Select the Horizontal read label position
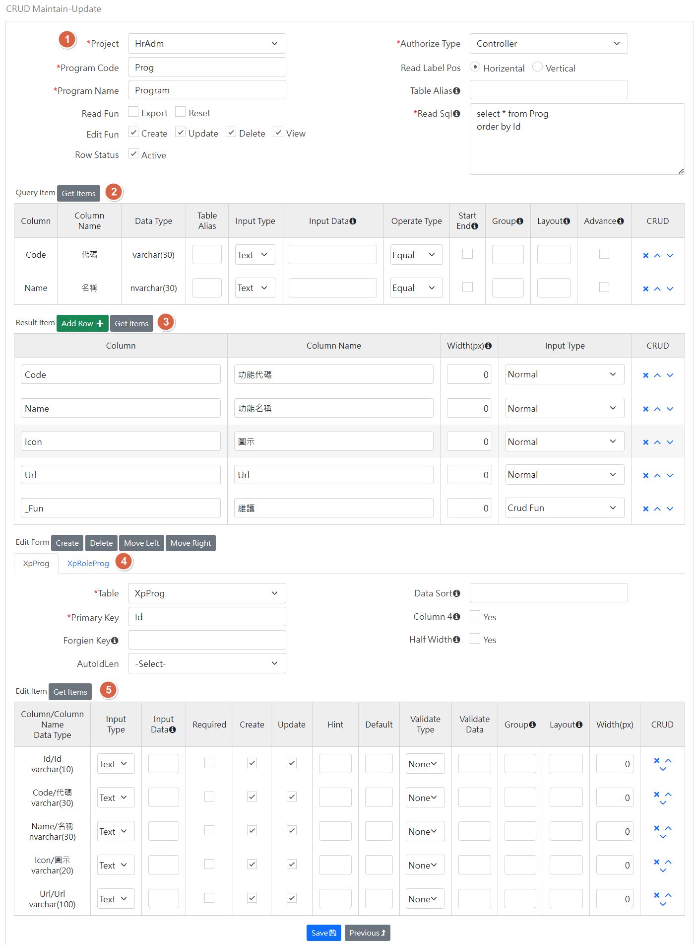The height and width of the screenshot is (945, 697). tap(475, 67)
